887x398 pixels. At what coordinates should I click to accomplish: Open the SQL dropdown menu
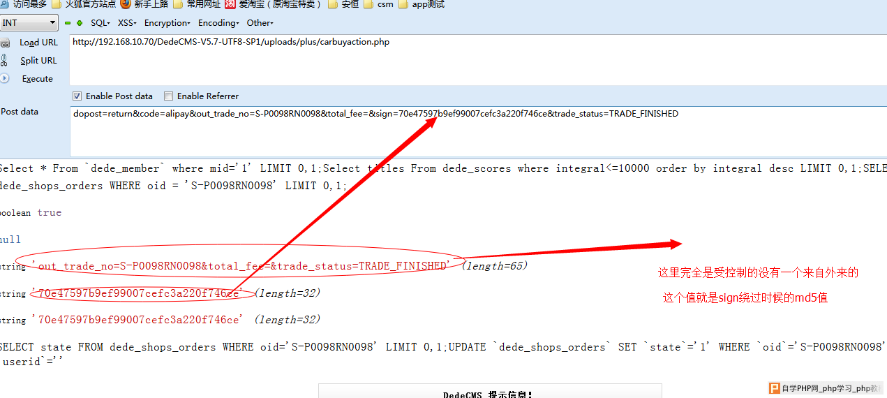tap(100, 23)
